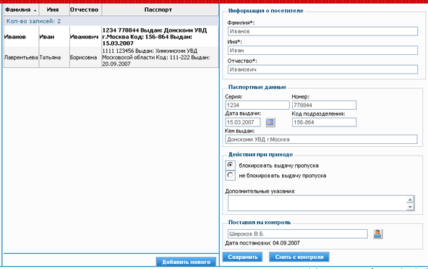Click the 'Дата постановки: 04.09.2007' text

coord(262,243)
